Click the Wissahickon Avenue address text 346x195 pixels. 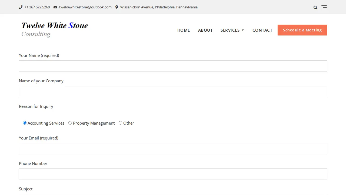[x=159, y=7]
